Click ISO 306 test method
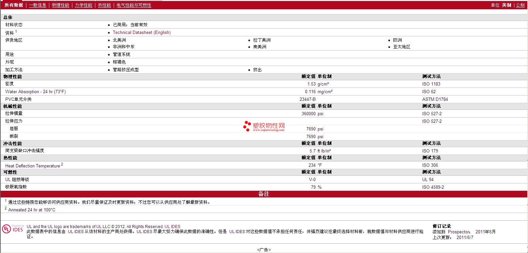 430,165
